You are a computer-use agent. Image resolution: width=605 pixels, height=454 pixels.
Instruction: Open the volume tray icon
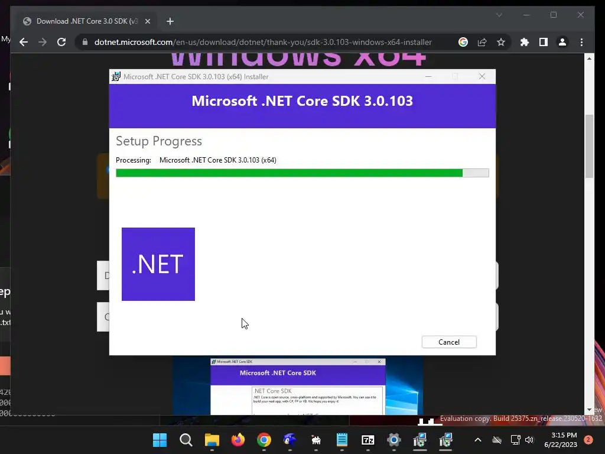coord(529,440)
